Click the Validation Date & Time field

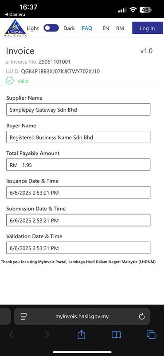tap(78, 248)
